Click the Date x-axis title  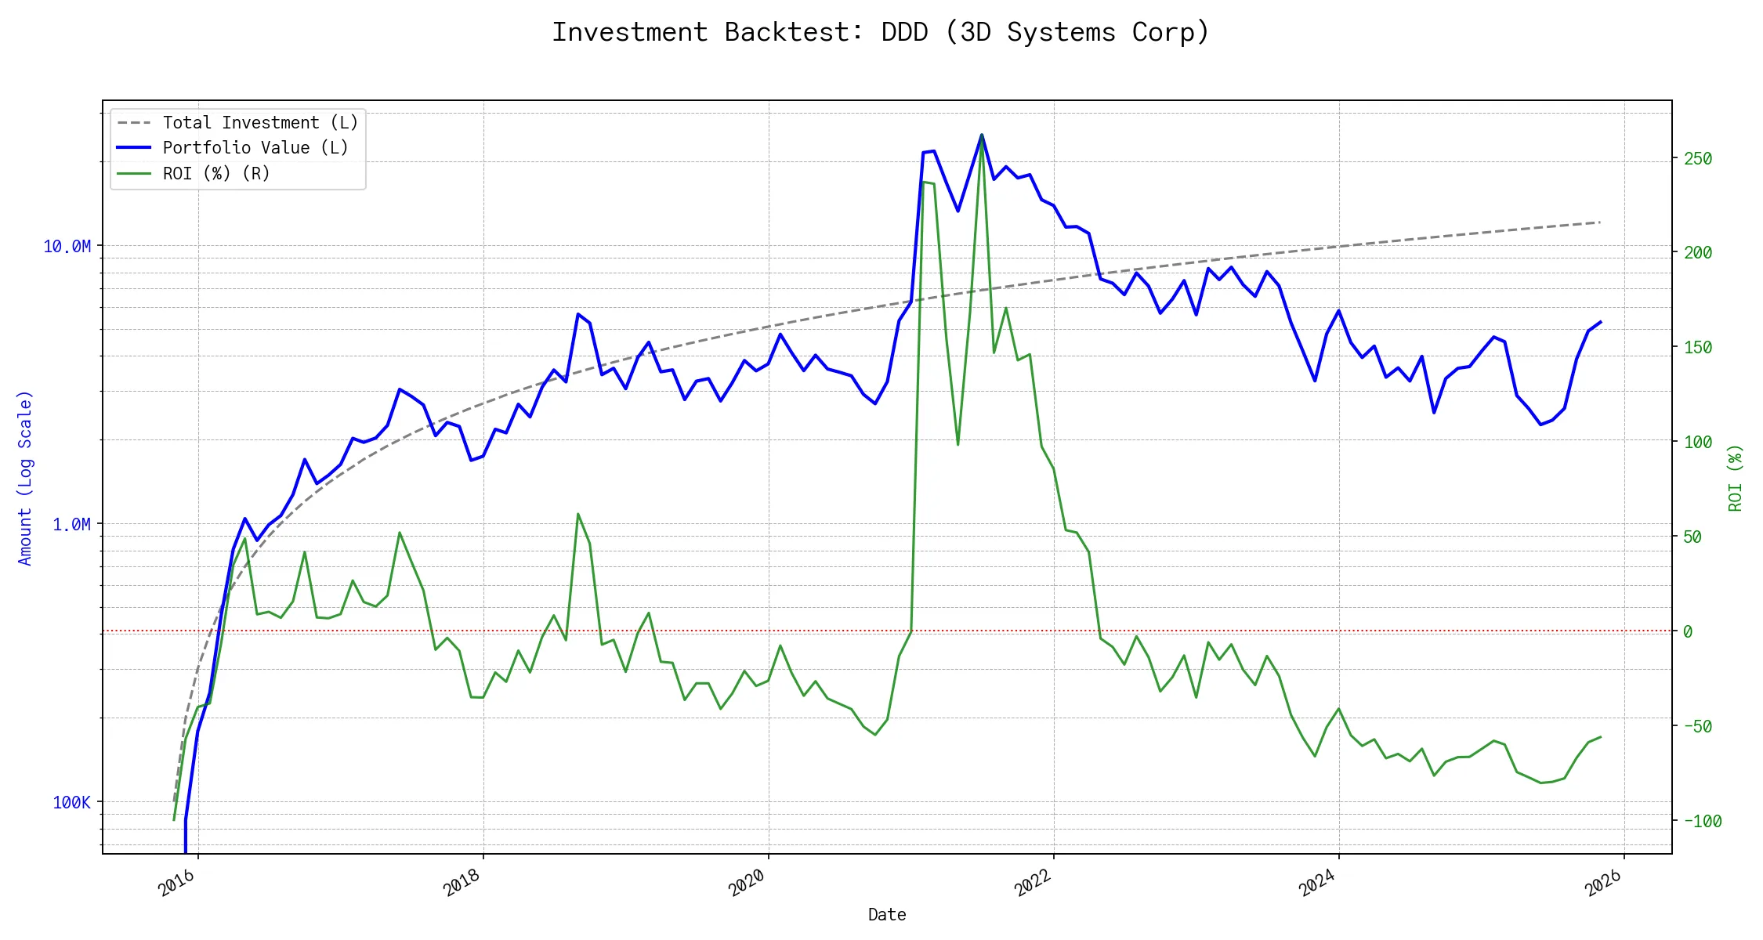887,915
